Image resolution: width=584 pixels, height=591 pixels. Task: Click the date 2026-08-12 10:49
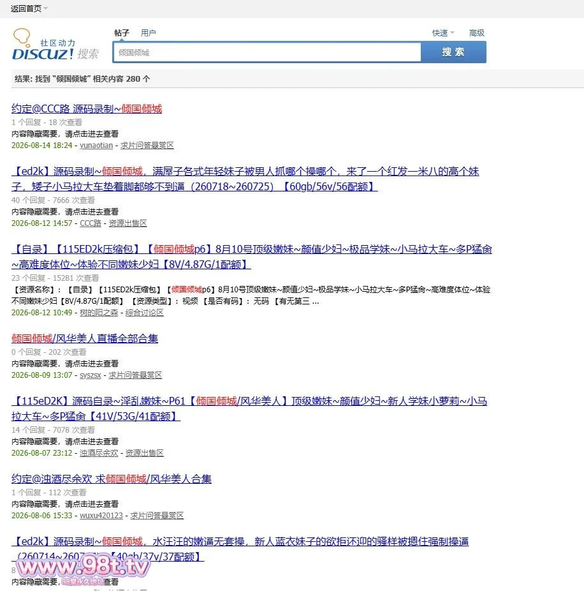[x=42, y=313]
